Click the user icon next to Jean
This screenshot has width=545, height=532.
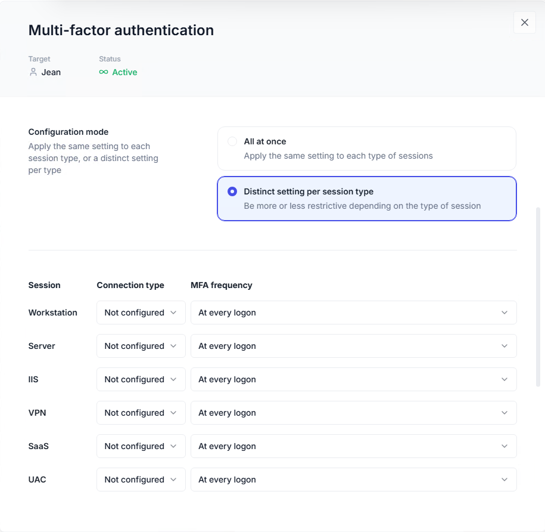point(33,72)
